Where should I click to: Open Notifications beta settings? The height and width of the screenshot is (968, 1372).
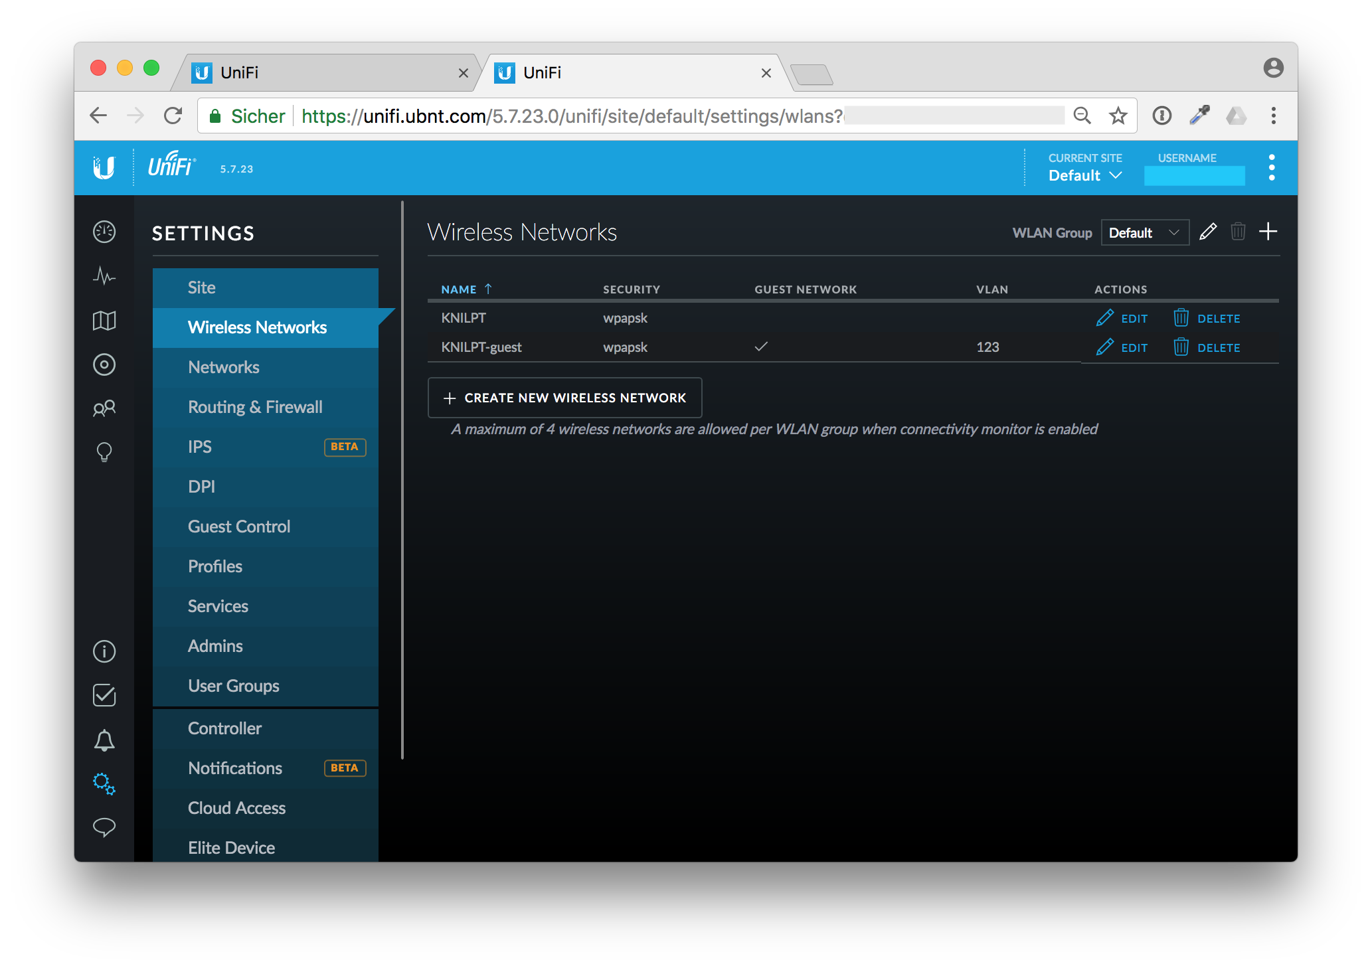point(266,768)
